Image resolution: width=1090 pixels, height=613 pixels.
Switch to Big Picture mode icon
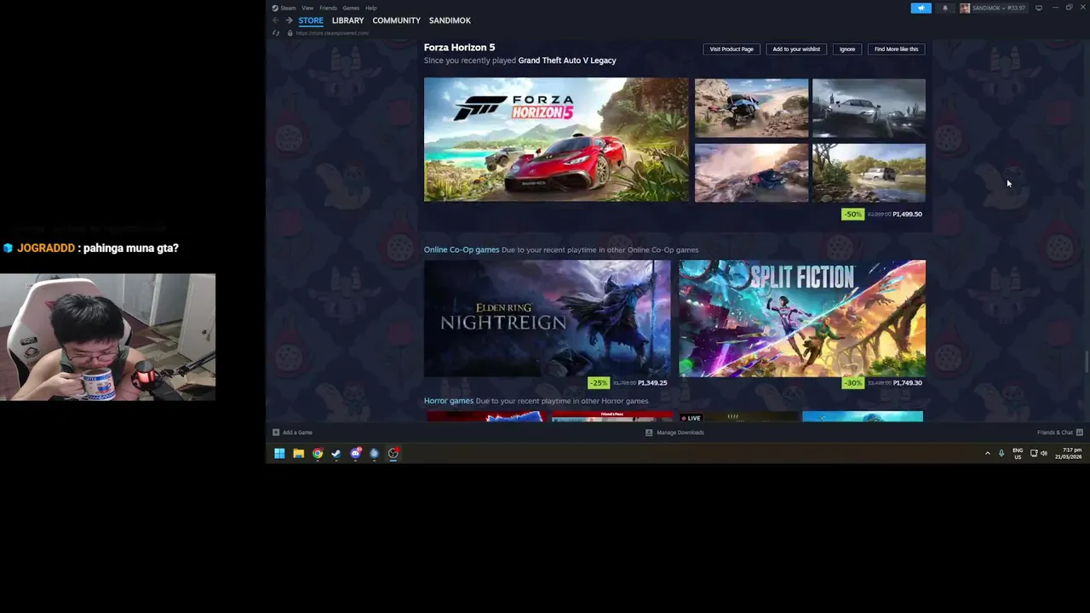click(1038, 8)
